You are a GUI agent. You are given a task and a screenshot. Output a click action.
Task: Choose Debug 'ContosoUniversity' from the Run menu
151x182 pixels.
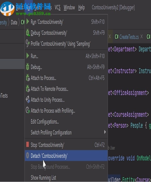[66, 33]
